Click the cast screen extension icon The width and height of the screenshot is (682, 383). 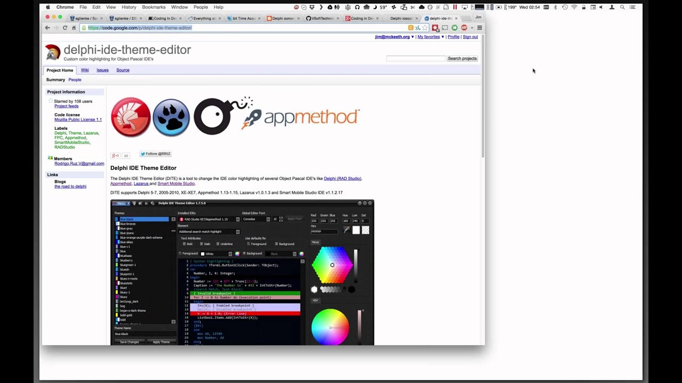445,28
